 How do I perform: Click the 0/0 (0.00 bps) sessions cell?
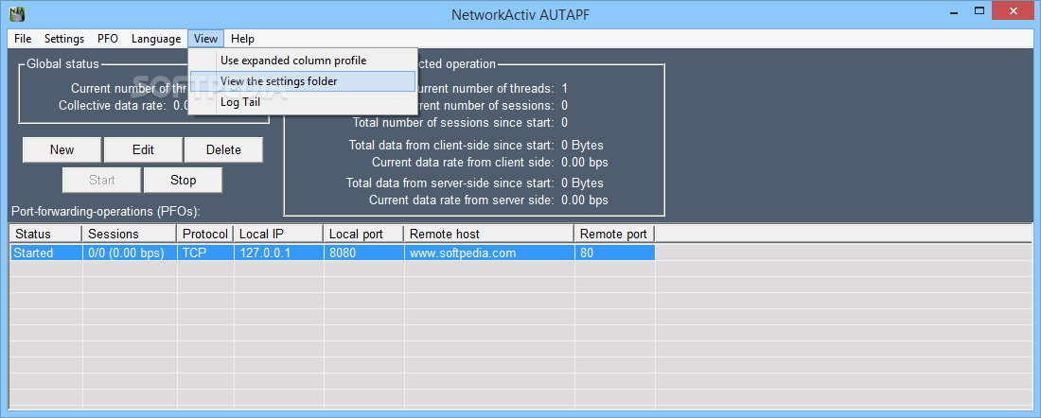[x=130, y=253]
